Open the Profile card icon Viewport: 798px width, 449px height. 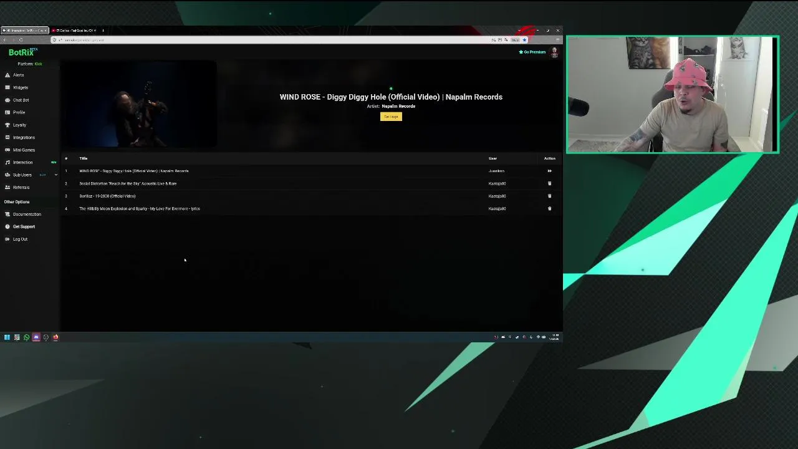pyautogui.click(x=7, y=112)
